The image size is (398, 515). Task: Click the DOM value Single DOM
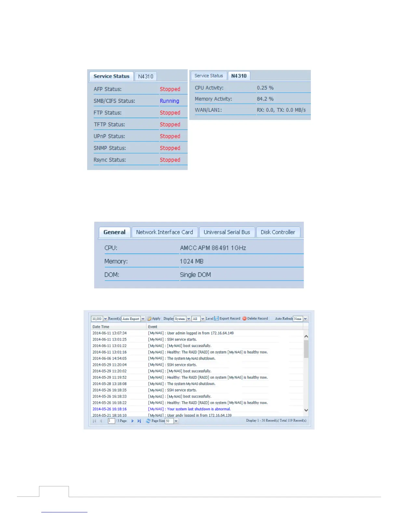pos(195,275)
